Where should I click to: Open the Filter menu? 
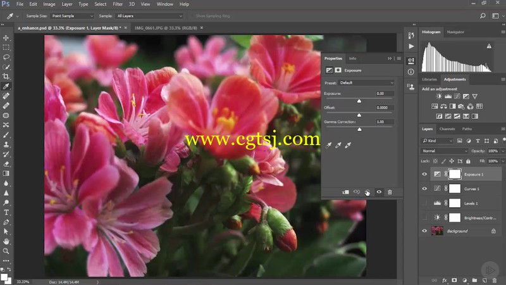[118, 4]
